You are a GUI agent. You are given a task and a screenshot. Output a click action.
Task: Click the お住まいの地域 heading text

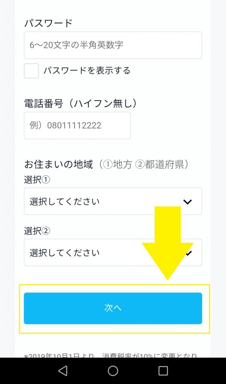[x=59, y=164]
